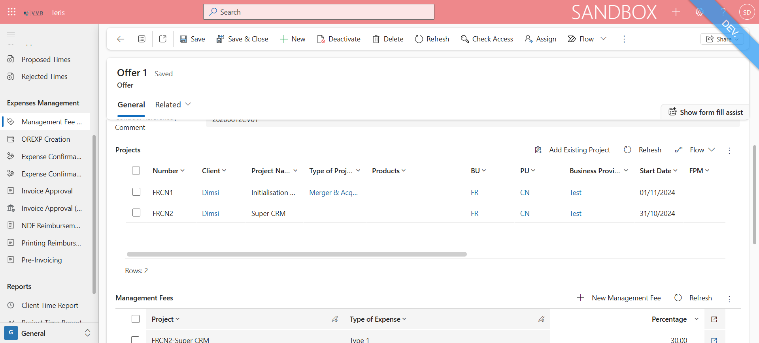The height and width of the screenshot is (343, 759).
Task: Select Management Fee sidebar item
Action: click(46, 122)
